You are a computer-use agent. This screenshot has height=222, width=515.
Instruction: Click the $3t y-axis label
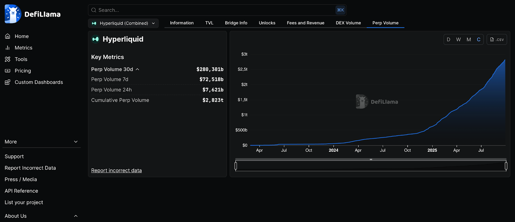click(x=244, y=54)
